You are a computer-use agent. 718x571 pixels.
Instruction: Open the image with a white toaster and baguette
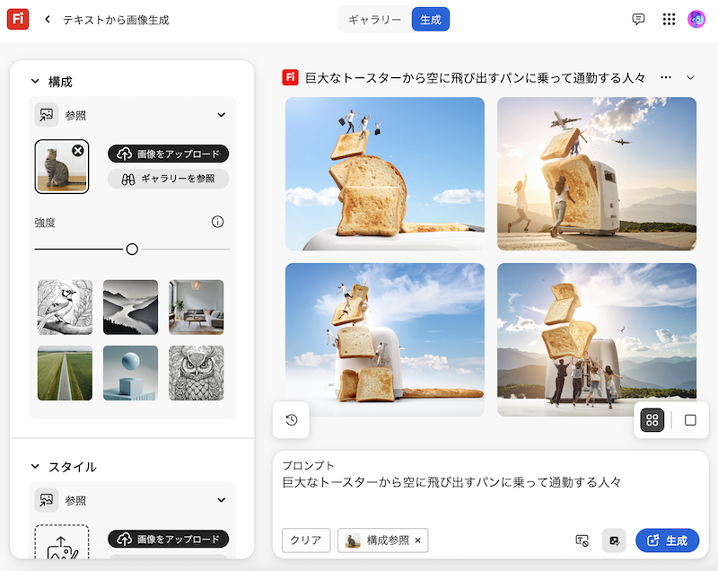[x=385, y=339]
